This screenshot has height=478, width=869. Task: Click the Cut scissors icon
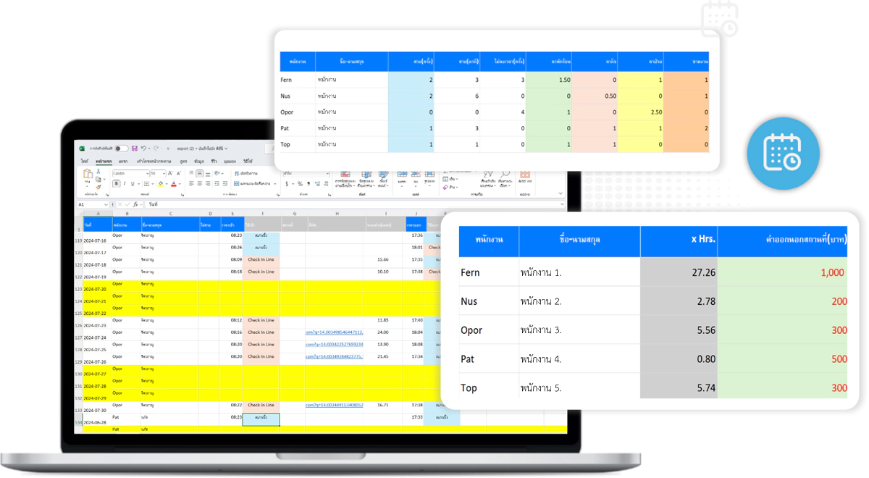tap(99, 172)
